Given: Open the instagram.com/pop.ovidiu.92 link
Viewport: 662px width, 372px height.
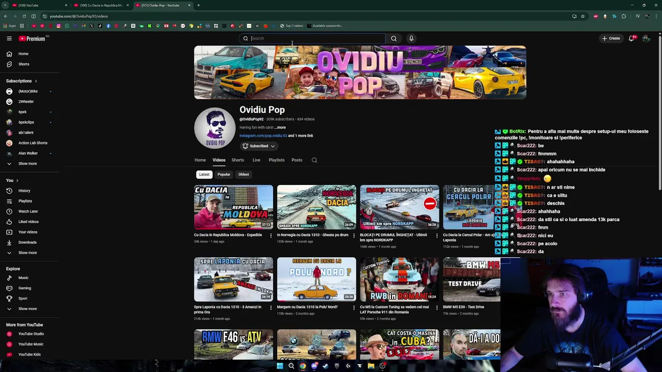Looking at the screenshot, I should [x=263, y=135].
